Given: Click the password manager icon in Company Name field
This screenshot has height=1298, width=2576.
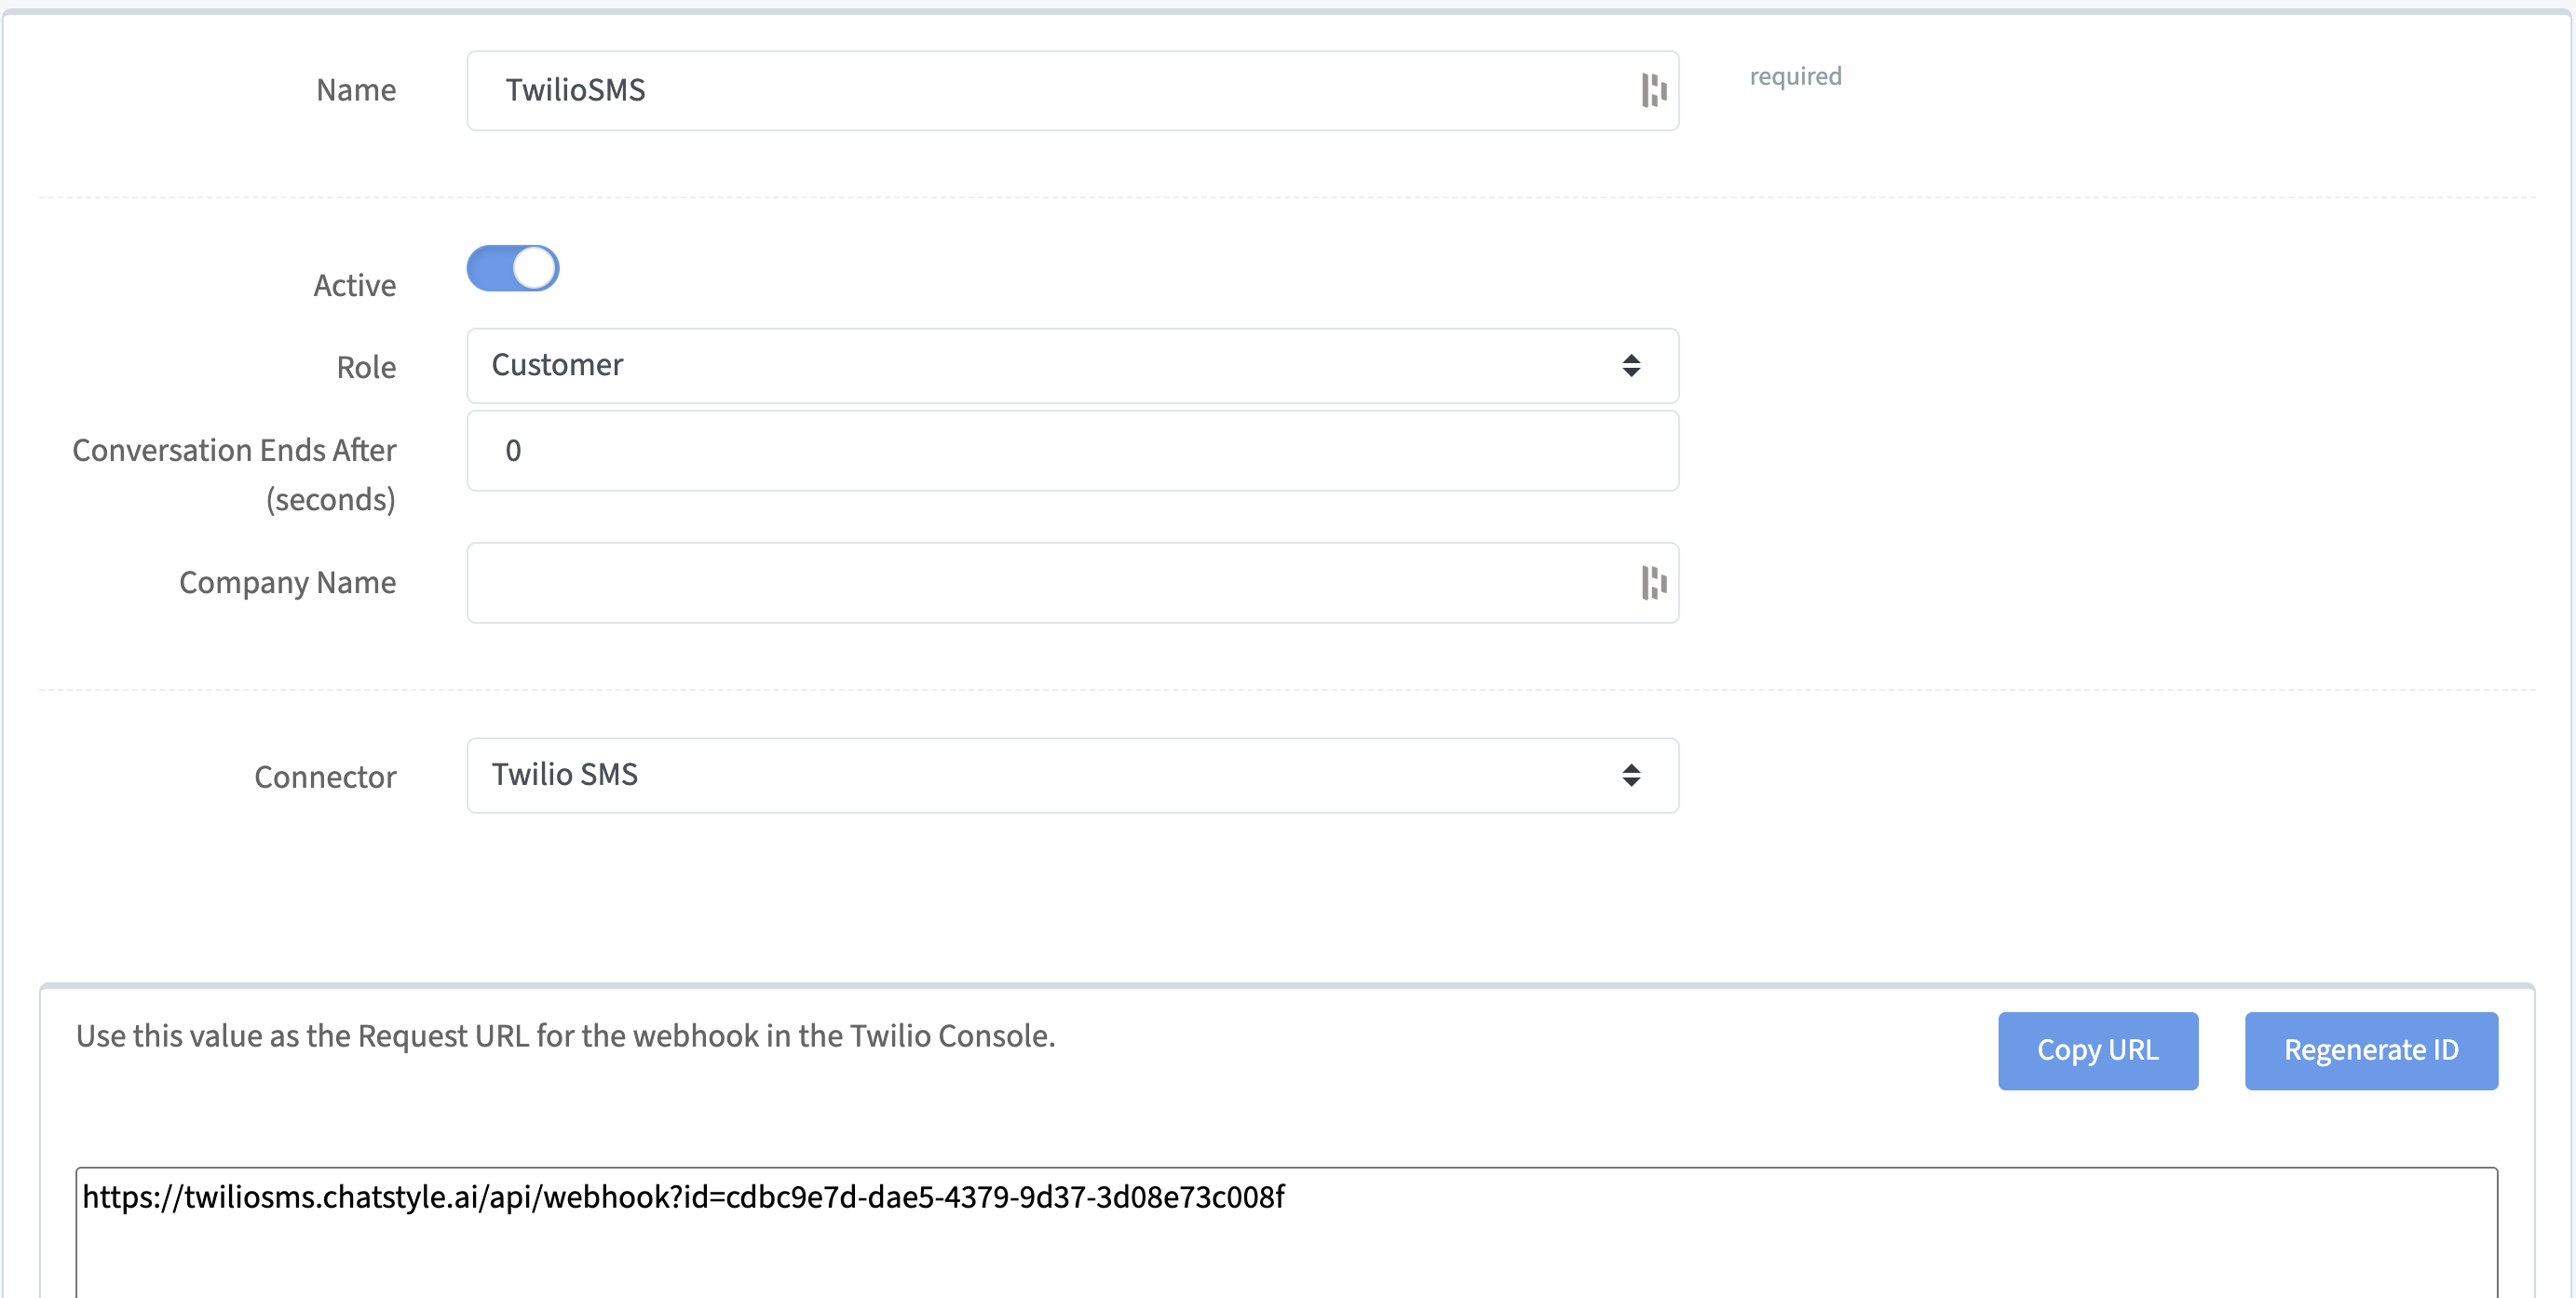Looking at the screenshot, I should pyautogui.click(x=1654, y=582).
